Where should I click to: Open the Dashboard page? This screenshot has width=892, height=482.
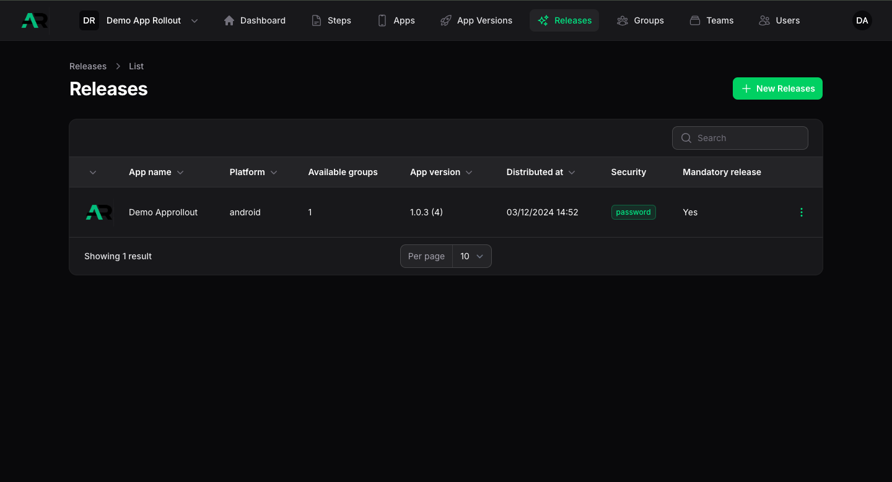pos(255,20)
